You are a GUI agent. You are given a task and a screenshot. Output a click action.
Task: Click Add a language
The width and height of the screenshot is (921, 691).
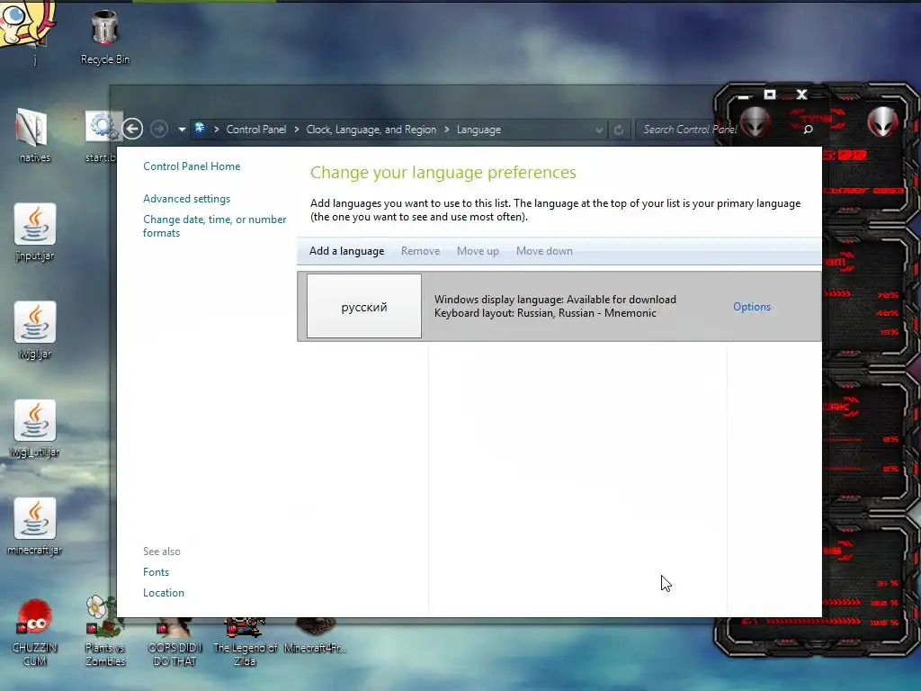click(x=346, y=251)
